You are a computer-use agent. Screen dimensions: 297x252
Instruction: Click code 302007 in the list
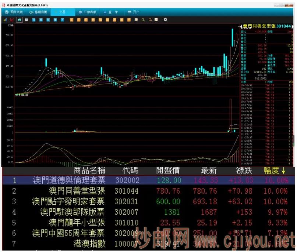click(x=126, y=212)
